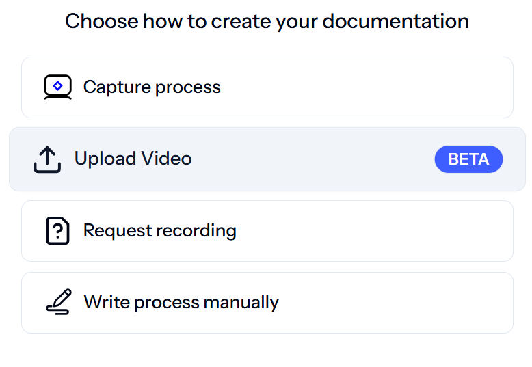Click blank space in the Write process manually card
Image resolution: width=532 pixels, height=367 pixels.
coord(394,303)
